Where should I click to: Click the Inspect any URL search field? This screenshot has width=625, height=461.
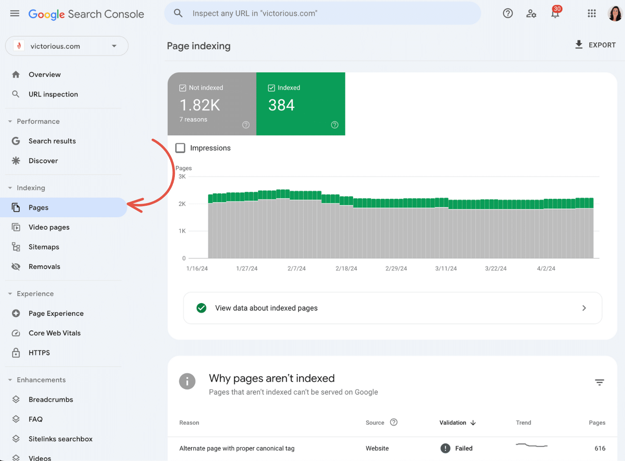tap(323, 13)
